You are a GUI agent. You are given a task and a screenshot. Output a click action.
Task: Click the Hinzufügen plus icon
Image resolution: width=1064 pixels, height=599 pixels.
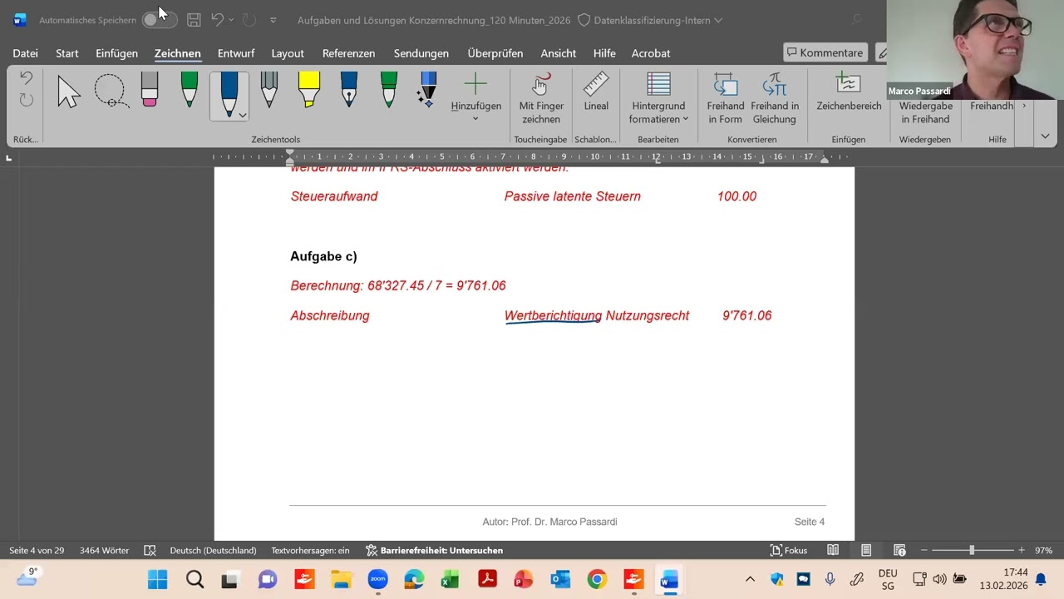point(475,84)
